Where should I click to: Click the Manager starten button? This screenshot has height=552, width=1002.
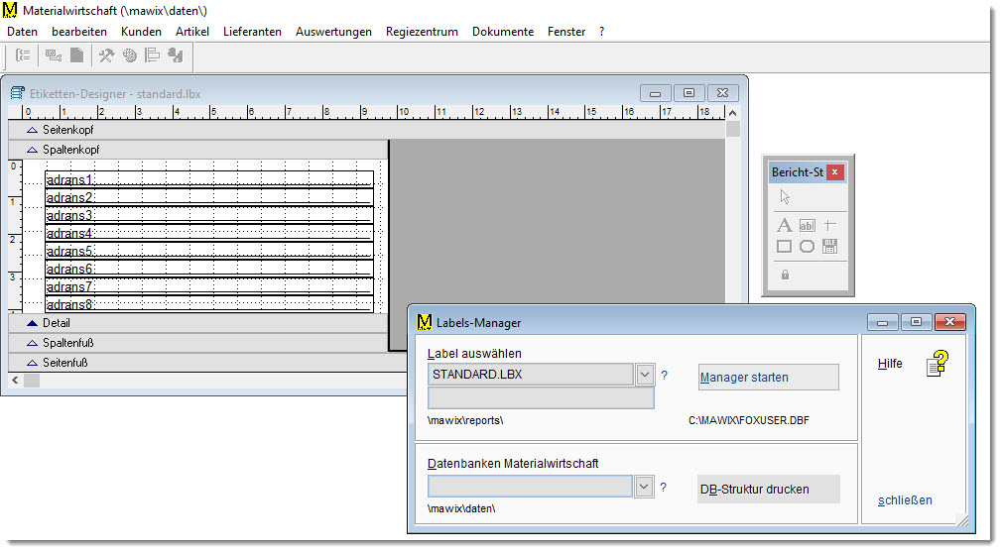tap(768, 378)
